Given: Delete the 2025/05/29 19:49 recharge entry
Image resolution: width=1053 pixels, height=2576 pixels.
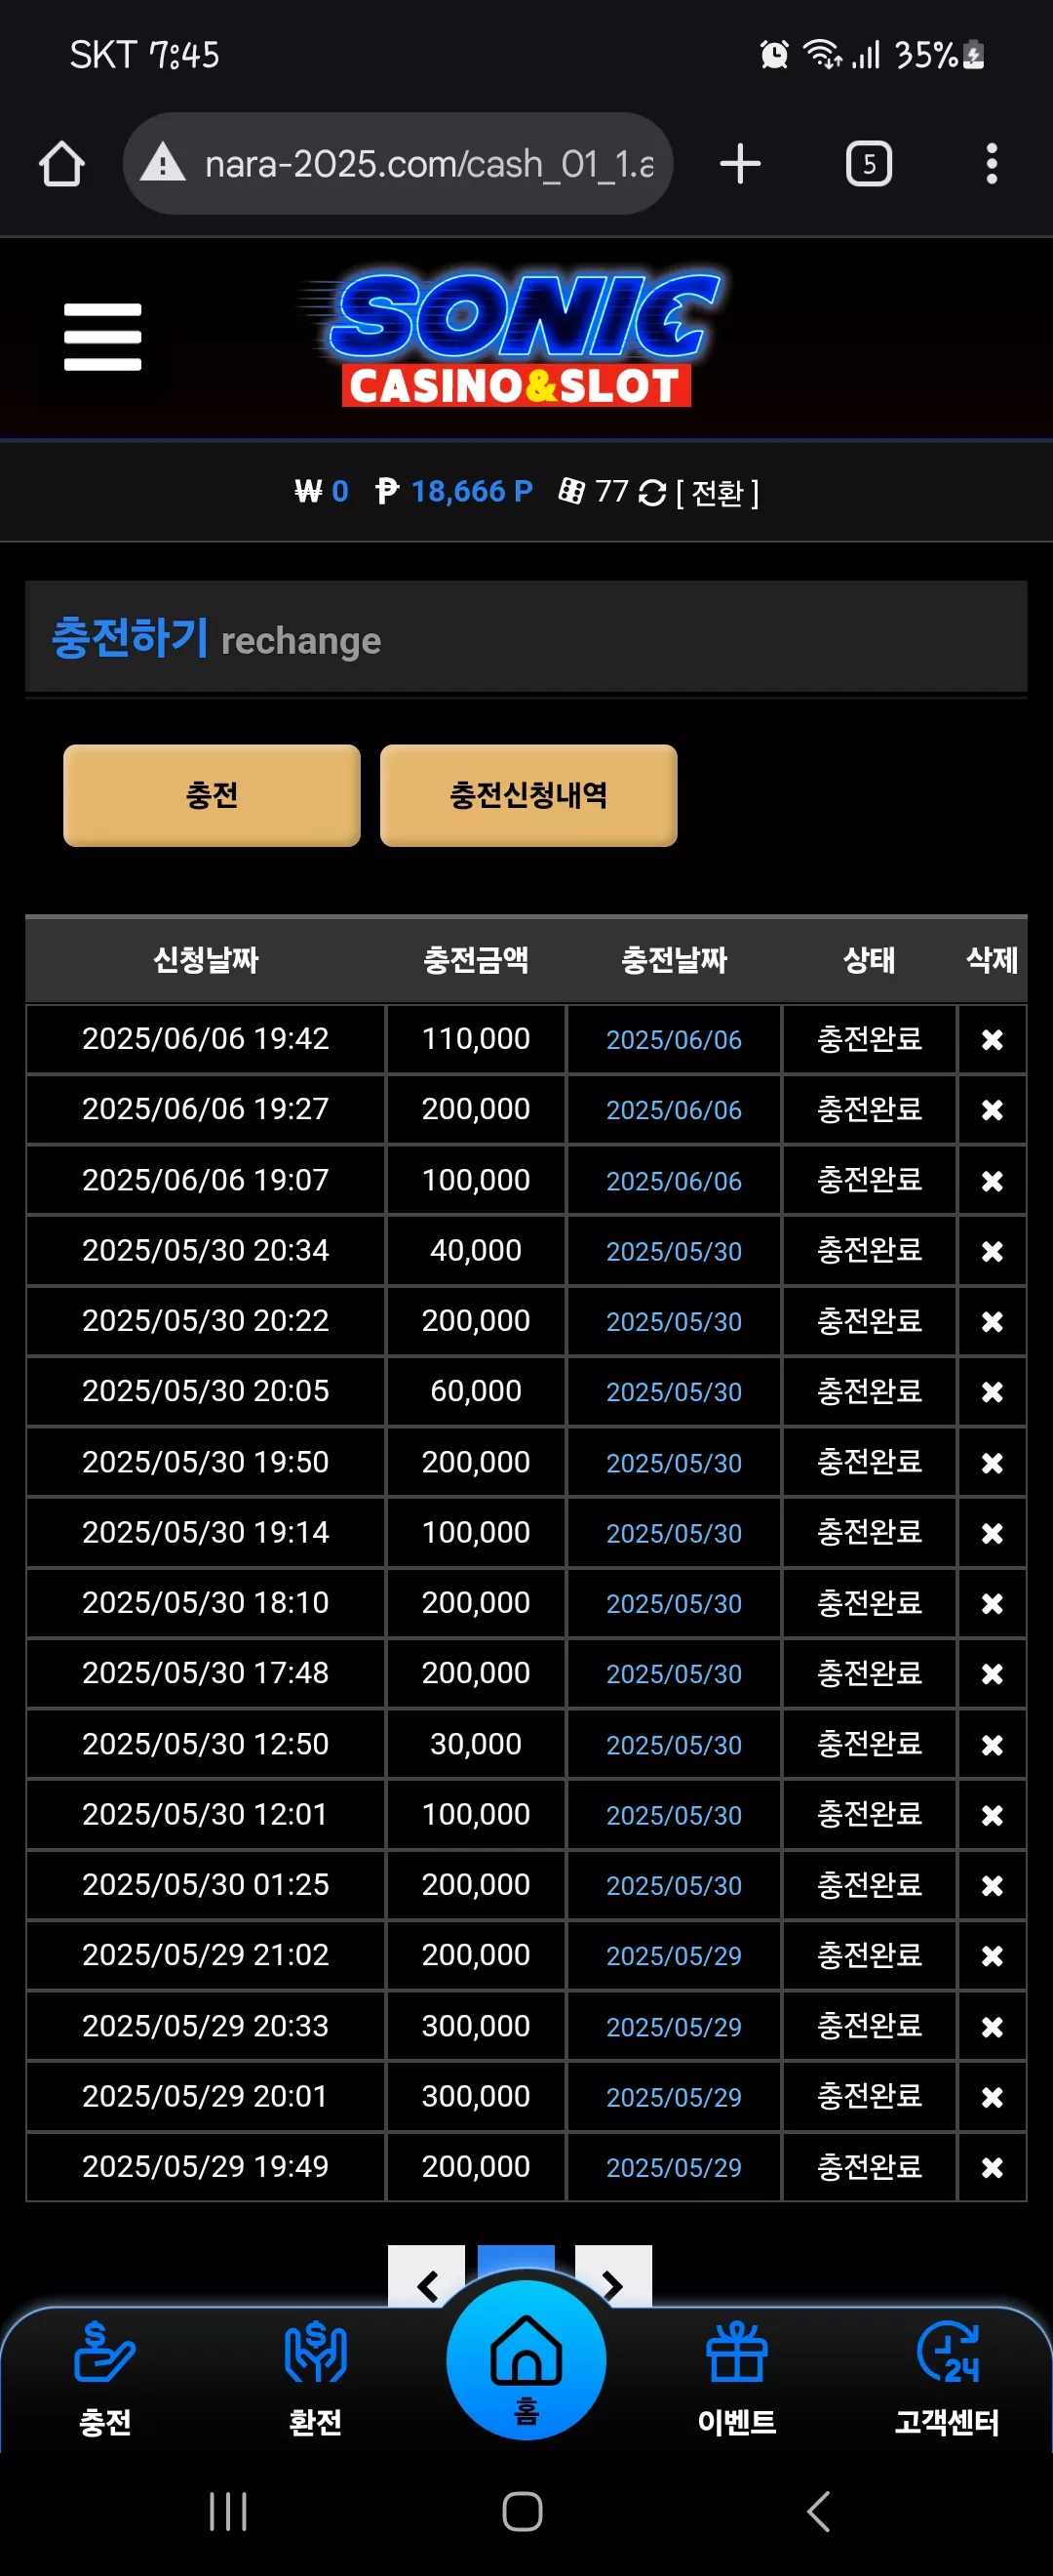Looking at the screenshot, I should [x=992, y=2167].
